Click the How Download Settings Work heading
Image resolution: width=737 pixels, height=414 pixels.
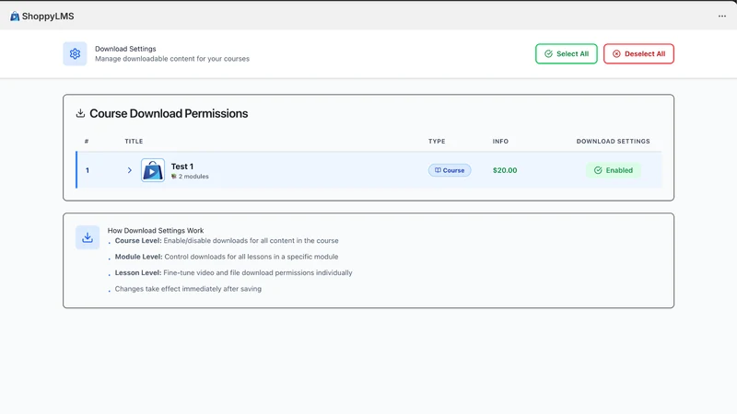point(156,231)
